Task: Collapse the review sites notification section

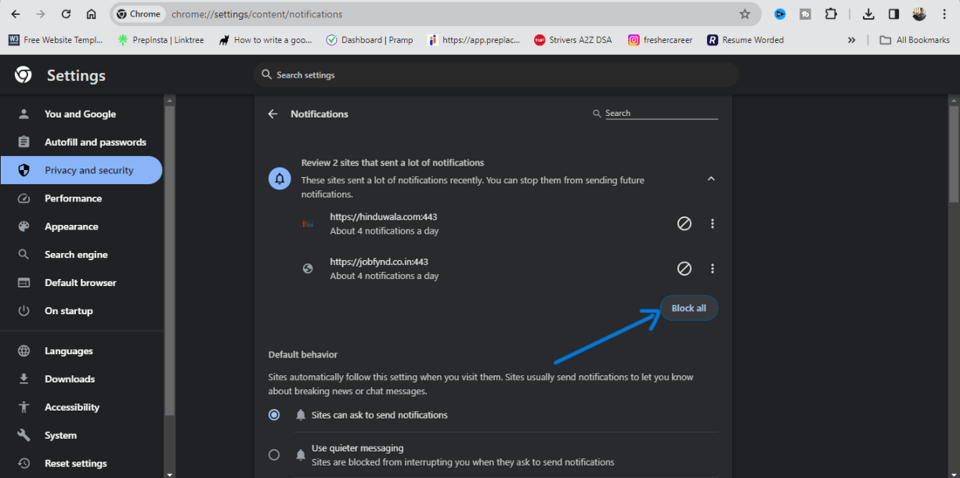Action: pyautogui.click(x=710, y=179)
